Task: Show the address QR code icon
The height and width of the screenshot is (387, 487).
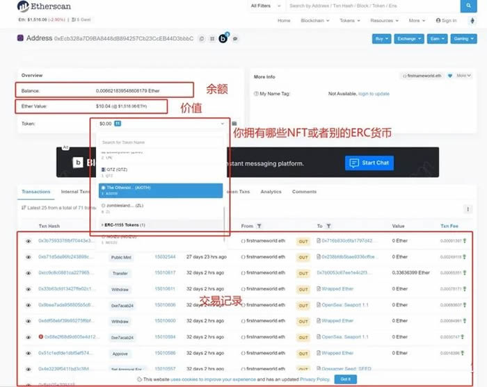Action: click(x=212, y=39)
